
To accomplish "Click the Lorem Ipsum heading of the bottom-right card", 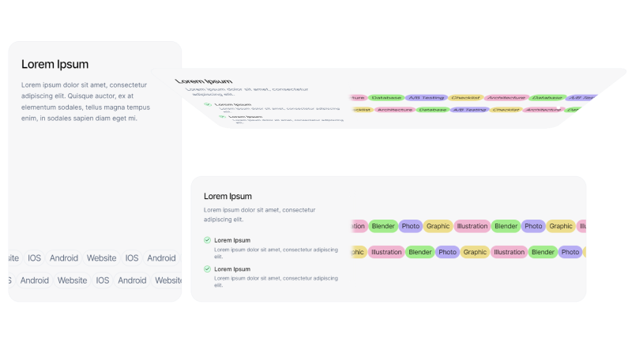I will pyautogui.click(x=228, y=196).
